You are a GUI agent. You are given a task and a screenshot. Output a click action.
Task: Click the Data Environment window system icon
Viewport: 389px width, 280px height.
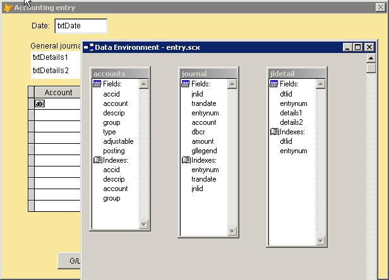(88, 47)
